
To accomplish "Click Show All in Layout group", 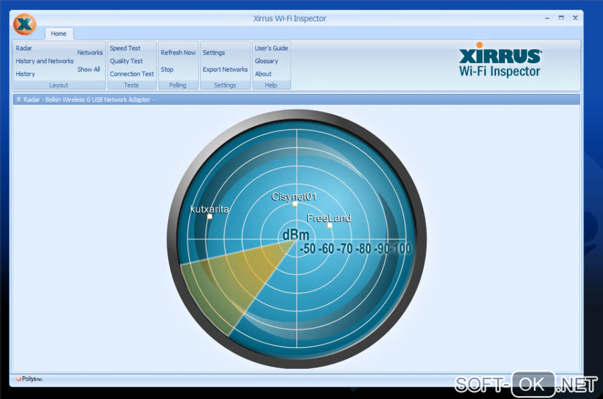I will pos(89,70).
